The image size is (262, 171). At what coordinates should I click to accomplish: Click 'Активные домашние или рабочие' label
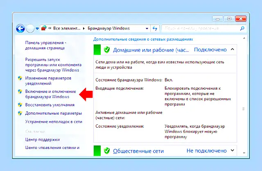coord(129,112)
